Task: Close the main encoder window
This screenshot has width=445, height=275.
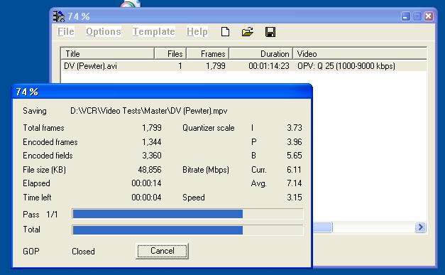Action: (429, 16)
